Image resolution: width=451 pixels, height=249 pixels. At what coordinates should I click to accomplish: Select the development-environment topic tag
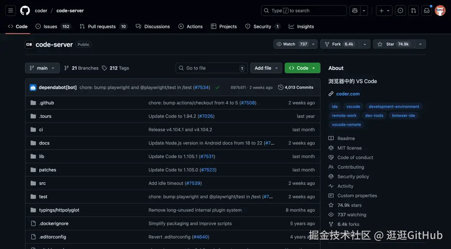[394, 107]
